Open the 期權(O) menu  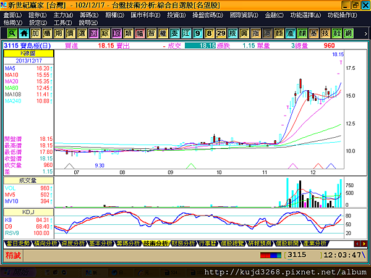[x=115, y=15]
